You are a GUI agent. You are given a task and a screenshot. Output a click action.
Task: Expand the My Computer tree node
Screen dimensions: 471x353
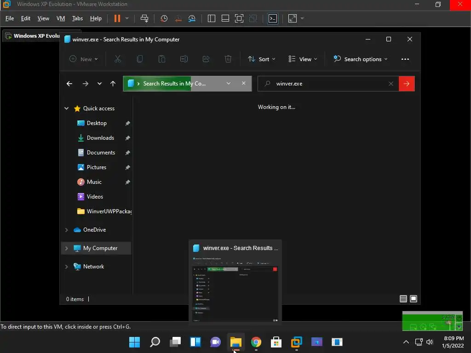coord(66,248)
